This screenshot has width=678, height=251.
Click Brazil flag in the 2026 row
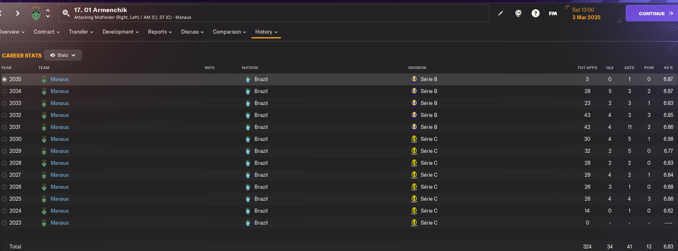[x=248, y=187]
